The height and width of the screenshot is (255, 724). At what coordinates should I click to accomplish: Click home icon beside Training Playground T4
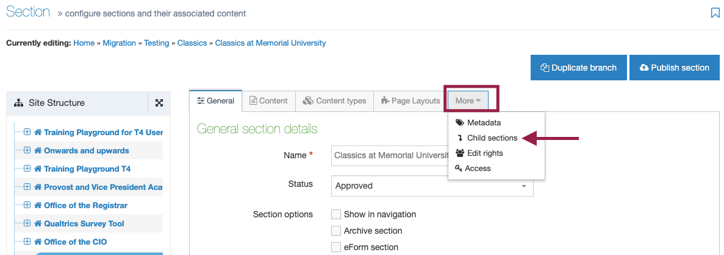click(38, 169)
